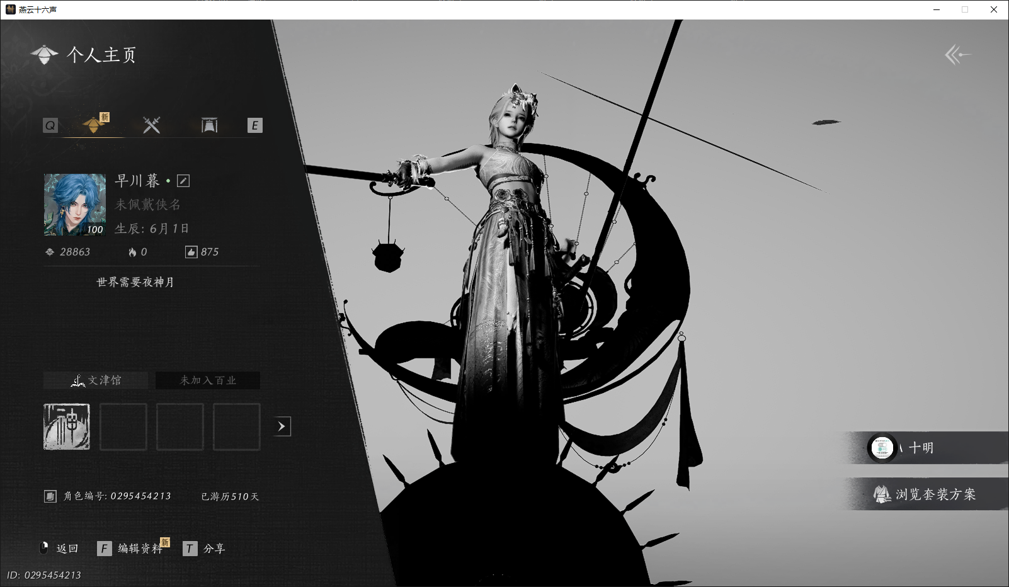
Task: Click the 个人主页 title emblem icon
Action: 44,55
